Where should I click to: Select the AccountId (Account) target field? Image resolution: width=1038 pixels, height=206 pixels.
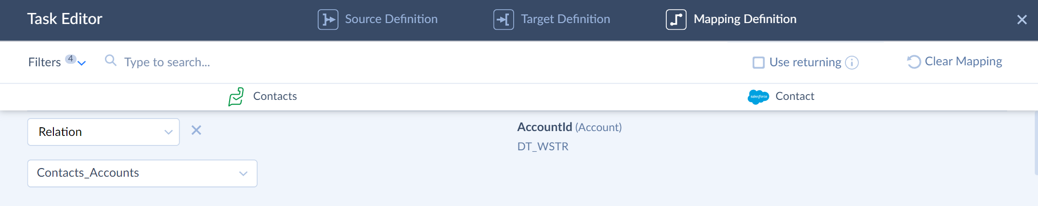click(570, 127)
